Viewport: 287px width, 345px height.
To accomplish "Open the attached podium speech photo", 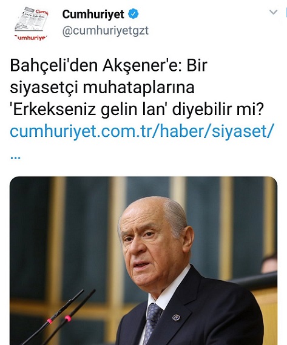I will pos(143,261).
